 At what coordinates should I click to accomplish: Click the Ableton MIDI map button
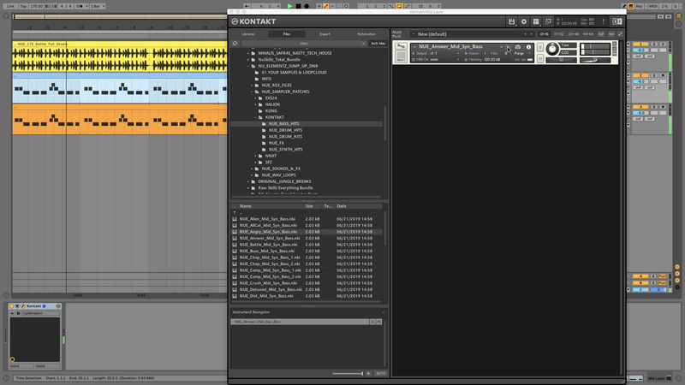653,6
